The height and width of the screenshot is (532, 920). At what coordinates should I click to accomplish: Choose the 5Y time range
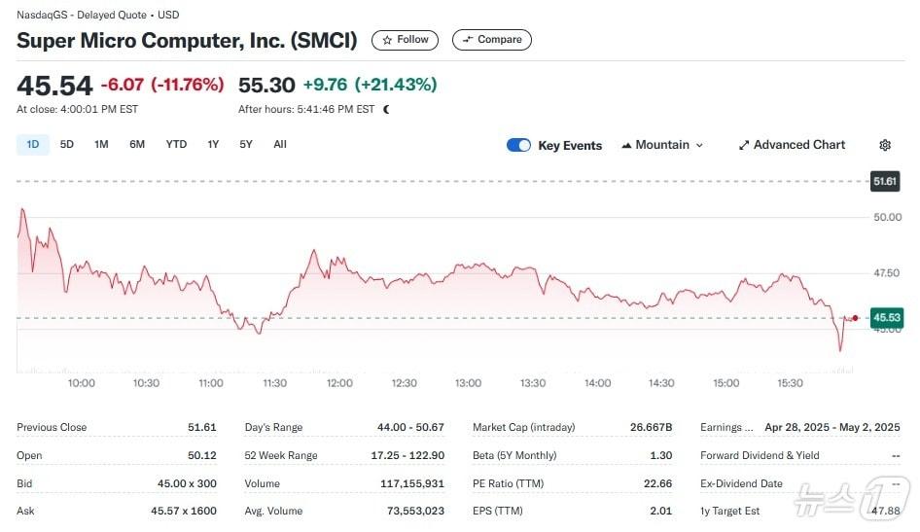(x=246, y=144)
